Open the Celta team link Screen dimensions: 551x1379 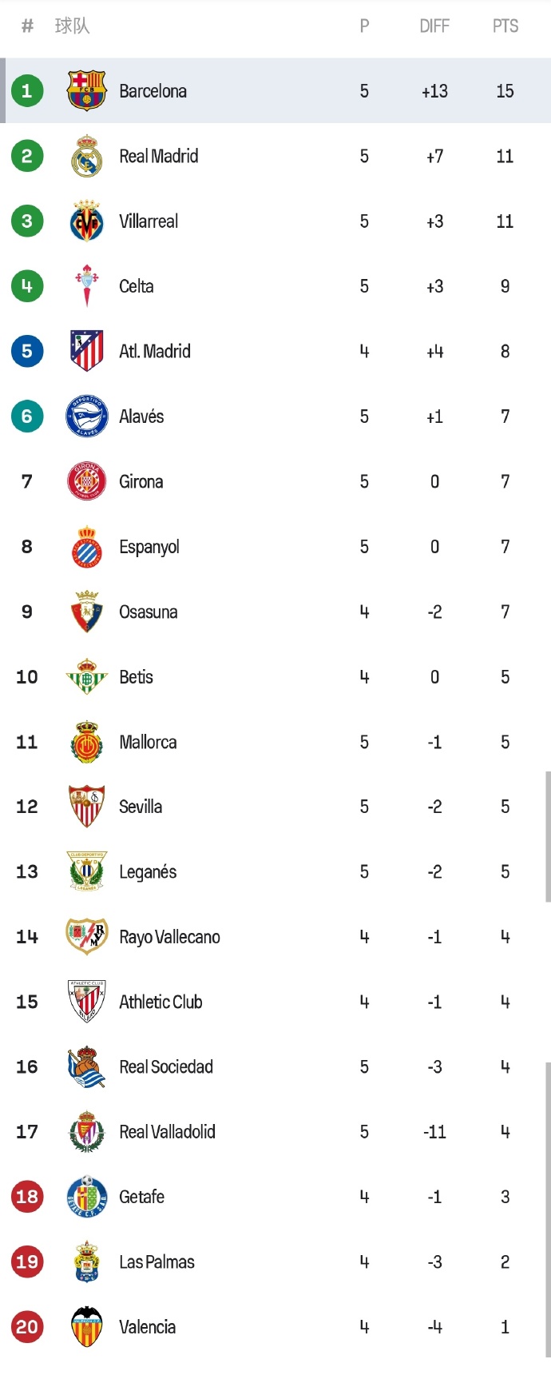tap(137, 286)
